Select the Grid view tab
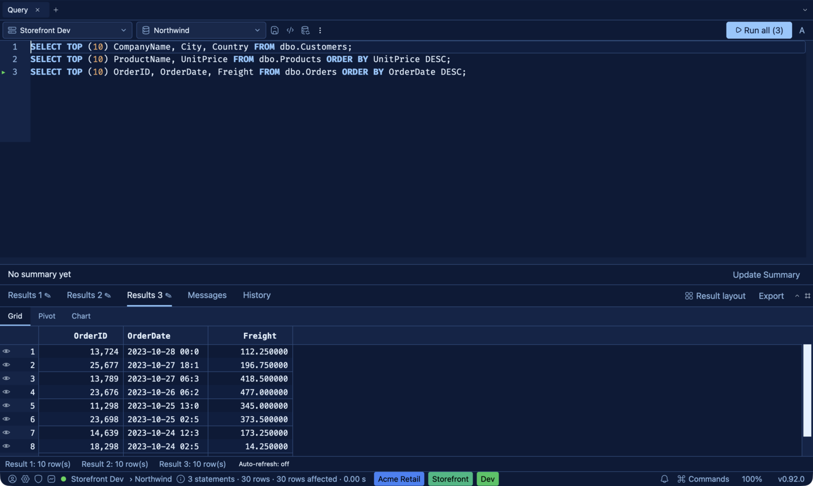This screenshot has height=486, width=813. tap(15, 316)
